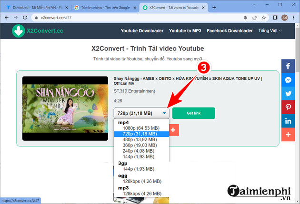Click the X2Convert - Trình Tải video Youtube heading
The image size is (300, 204).
point(148,49)
